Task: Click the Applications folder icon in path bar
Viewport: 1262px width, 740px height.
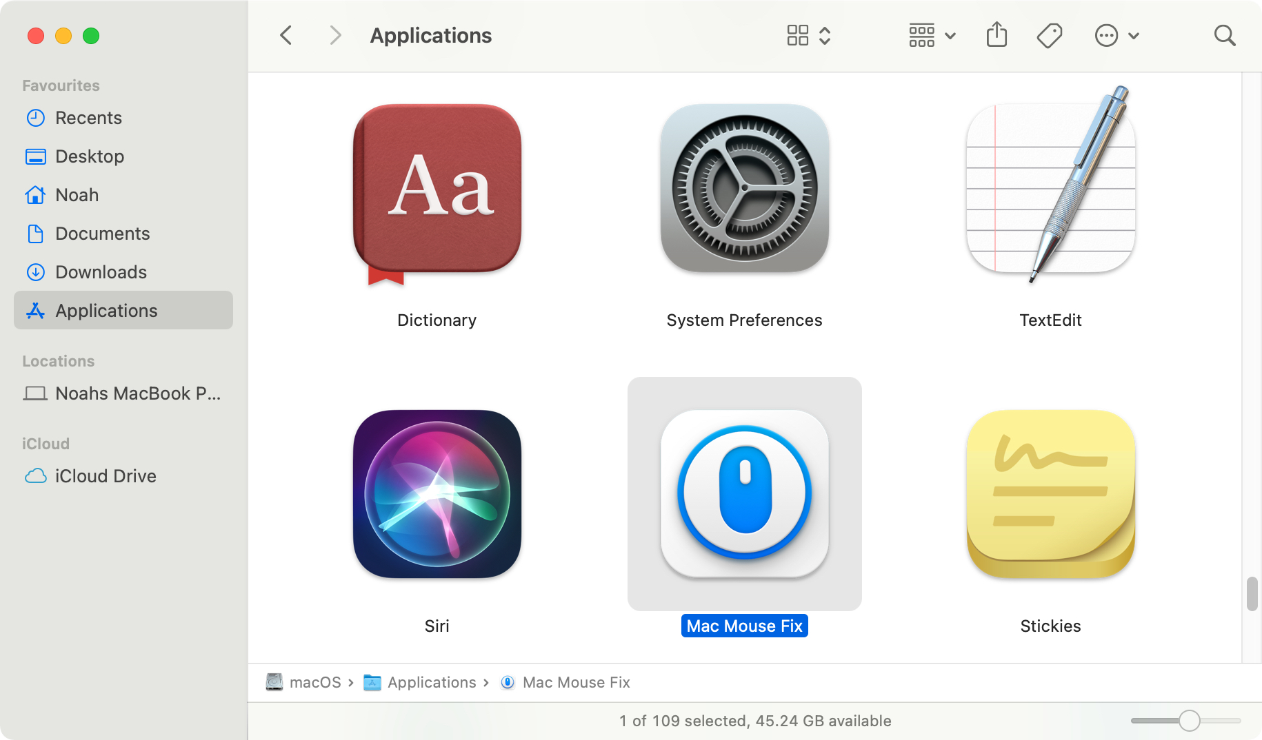Action: pyautogui.click(x=372, y=682)
